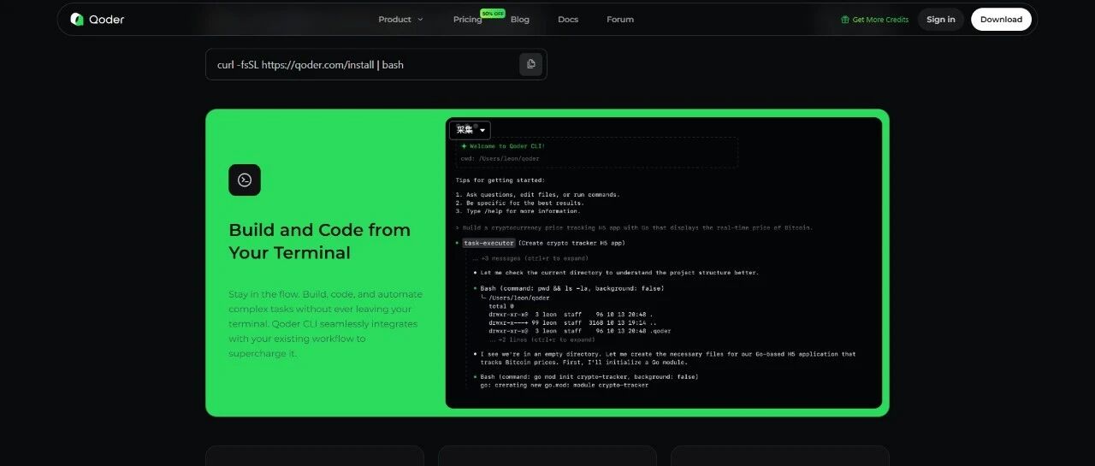This screenshot has height=466, width=1095.
Task: Go to the Pricing page
Action: pos(467,20)
